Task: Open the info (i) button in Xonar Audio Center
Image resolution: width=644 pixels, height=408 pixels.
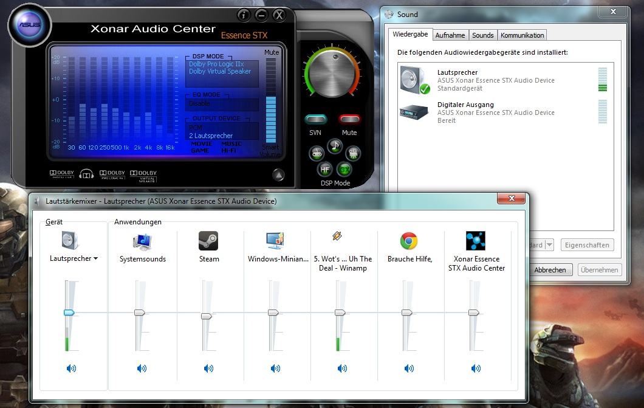Action: (x=244, y=15)
